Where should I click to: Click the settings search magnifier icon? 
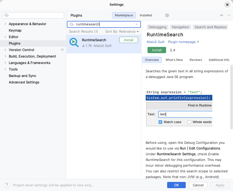pos(6,15)
